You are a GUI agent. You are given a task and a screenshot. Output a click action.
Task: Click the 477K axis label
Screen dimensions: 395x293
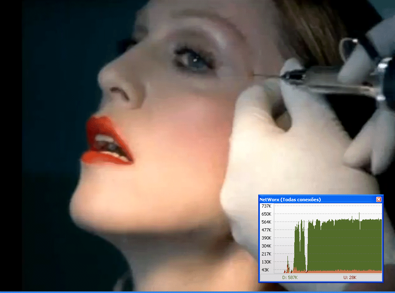point(266,230)
